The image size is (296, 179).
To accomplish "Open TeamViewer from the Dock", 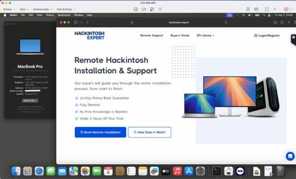I will (240, 171).
